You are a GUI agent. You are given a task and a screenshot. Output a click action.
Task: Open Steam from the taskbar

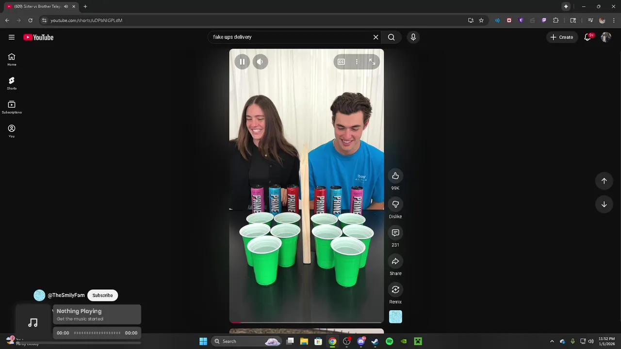[375, 341]
